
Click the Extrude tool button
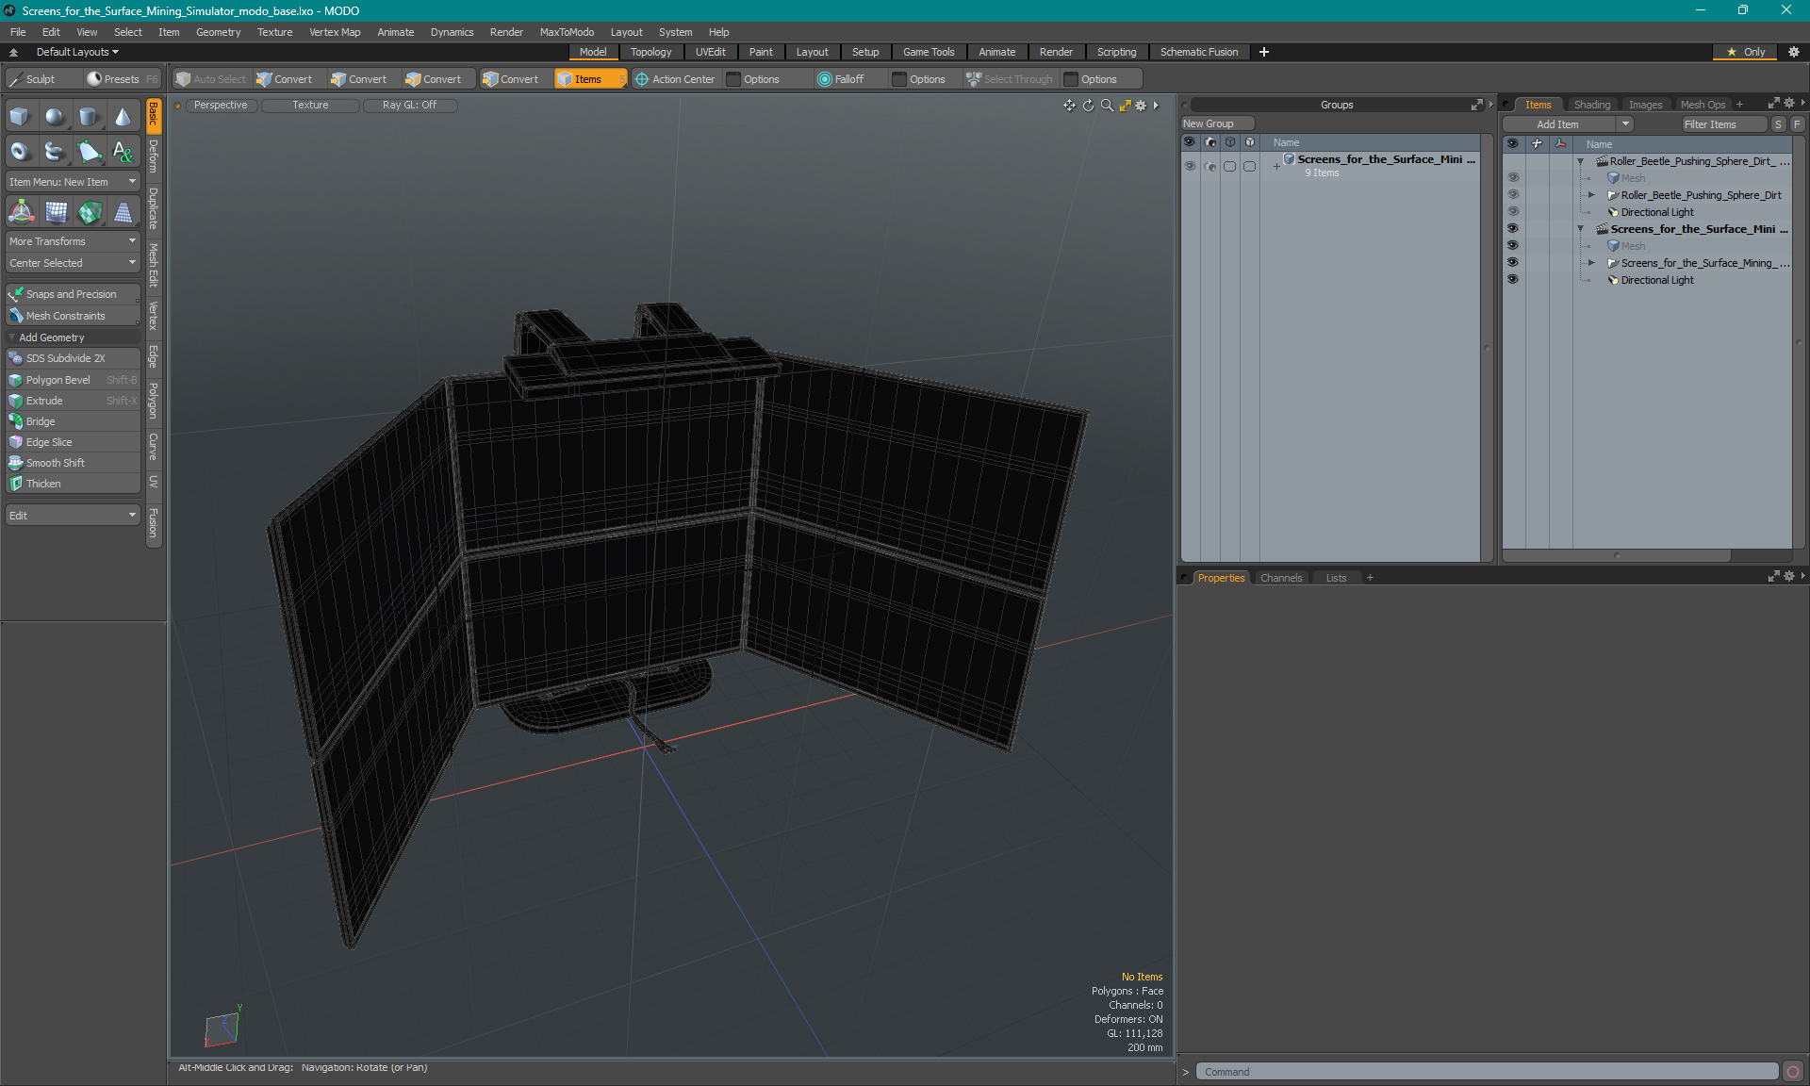[73, 401]
